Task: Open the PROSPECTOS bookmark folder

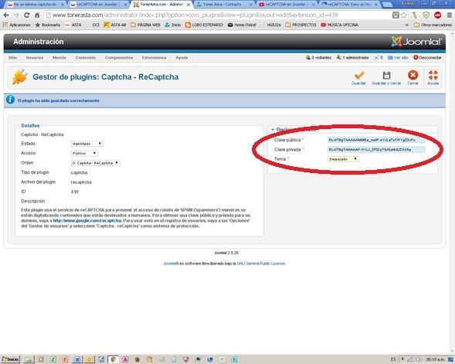Action: [301, 25]
